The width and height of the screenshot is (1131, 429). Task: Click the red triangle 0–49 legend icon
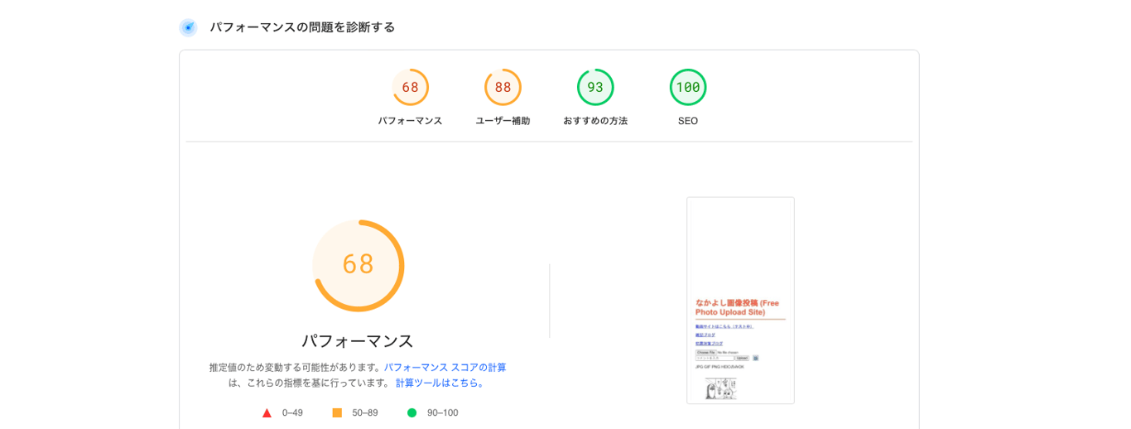point(267,412)
